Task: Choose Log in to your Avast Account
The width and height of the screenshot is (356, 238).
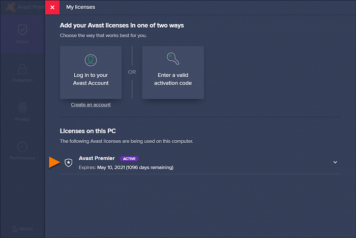Action: click(x=91, y=72)
